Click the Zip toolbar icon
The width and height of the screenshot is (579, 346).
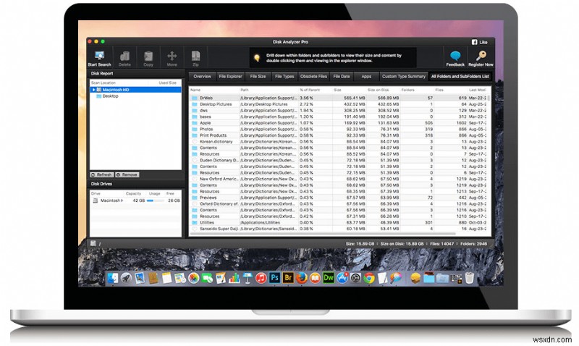tap(195, 56)
